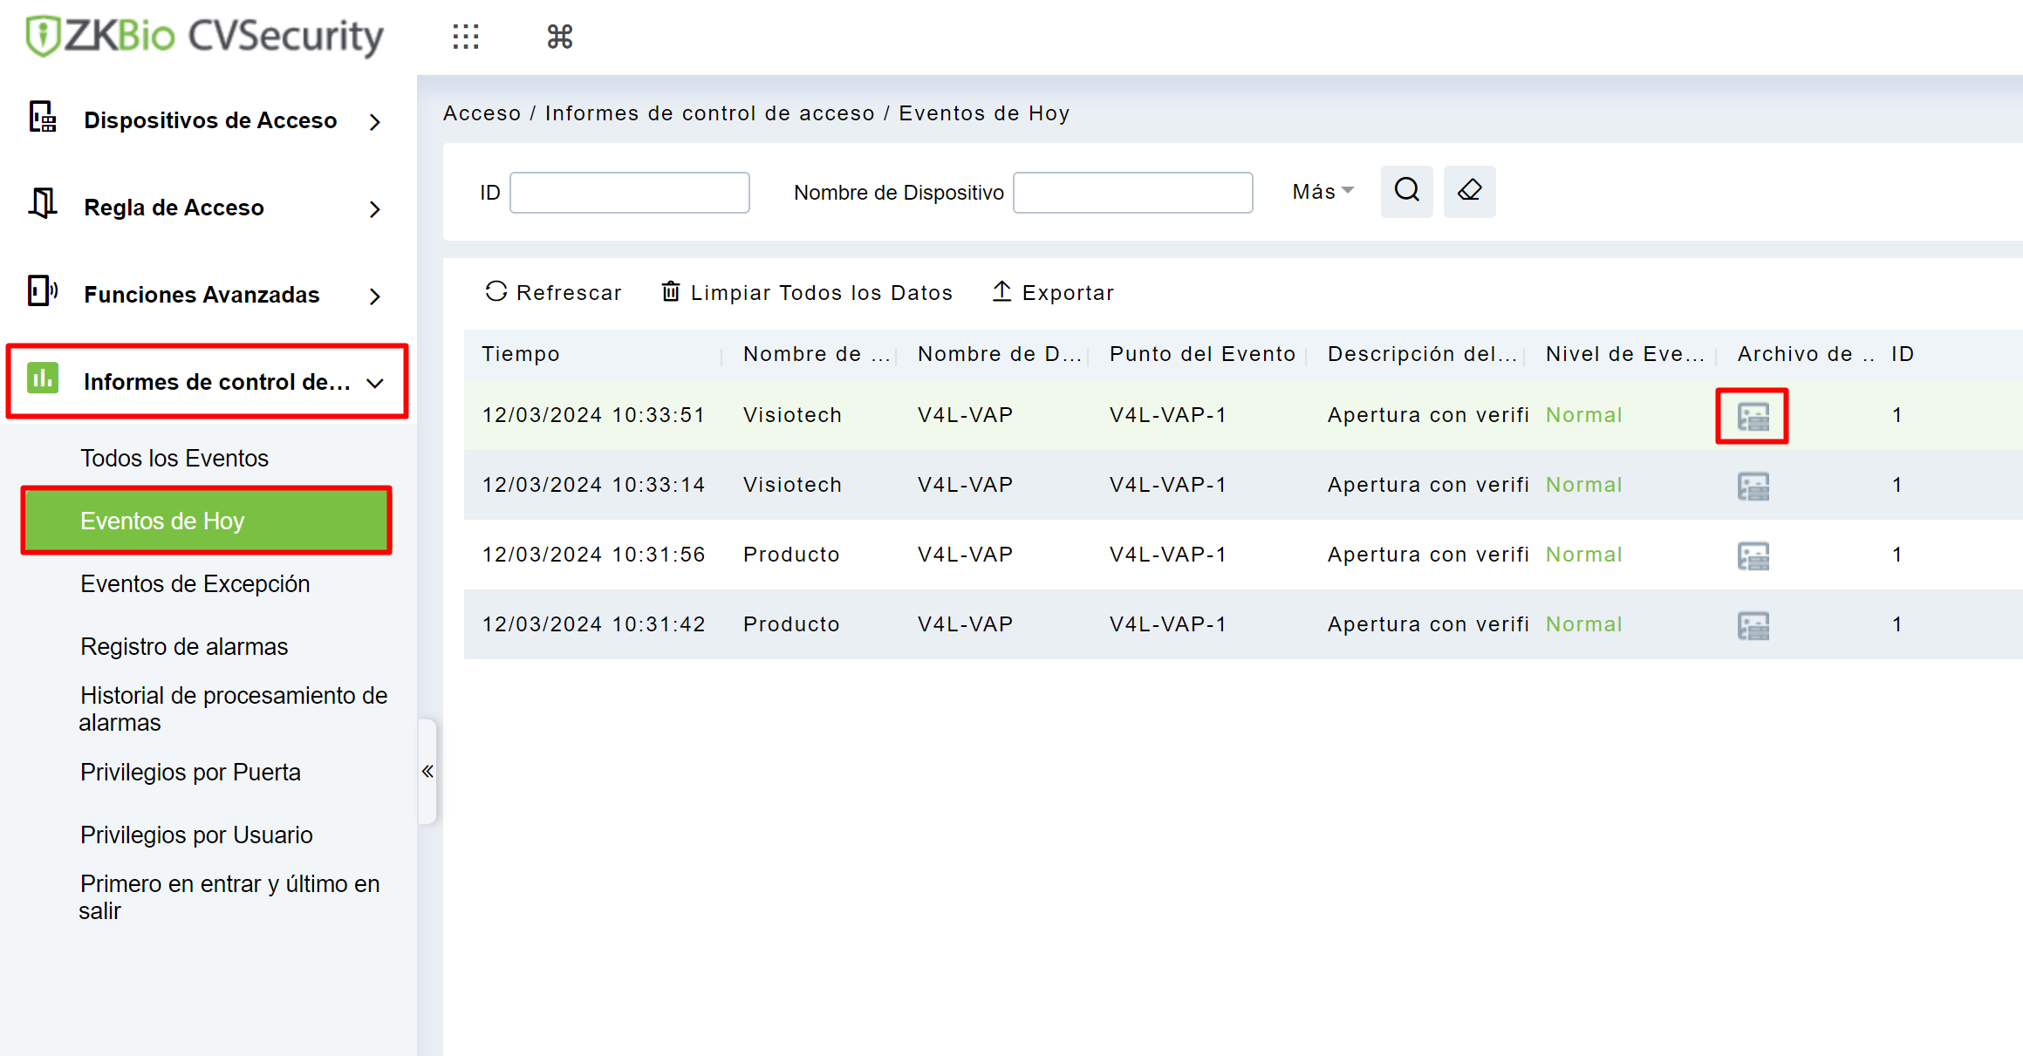Click the Nivel de Eve... column header
Viewport: 2023px width, 1056px height.
[1625, 354]
